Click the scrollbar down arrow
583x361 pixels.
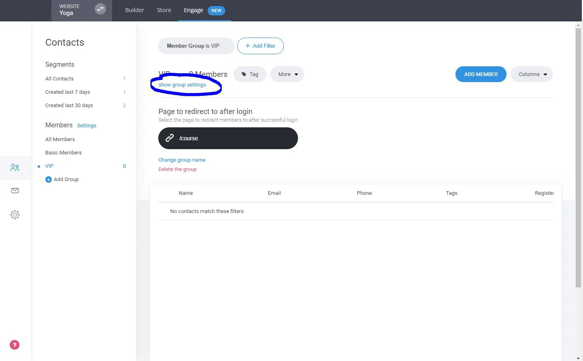point(578,357)
